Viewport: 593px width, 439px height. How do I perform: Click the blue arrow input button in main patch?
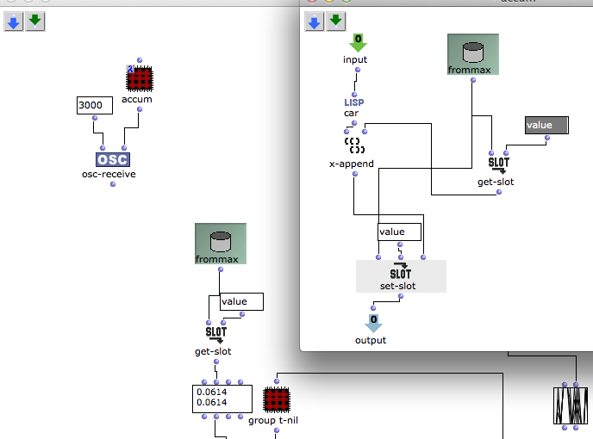pyautogui.click(x=14, y=22)
